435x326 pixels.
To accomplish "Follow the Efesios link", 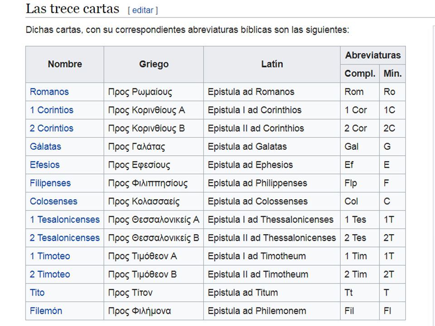I will 45,165.
